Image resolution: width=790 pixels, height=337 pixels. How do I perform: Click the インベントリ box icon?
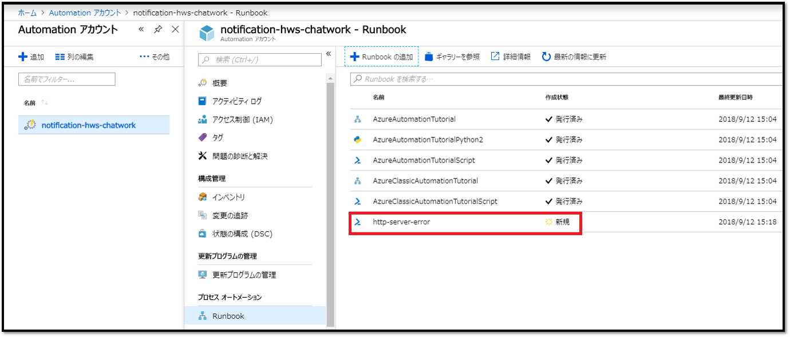pyautogui.click(x=202, y=197)
